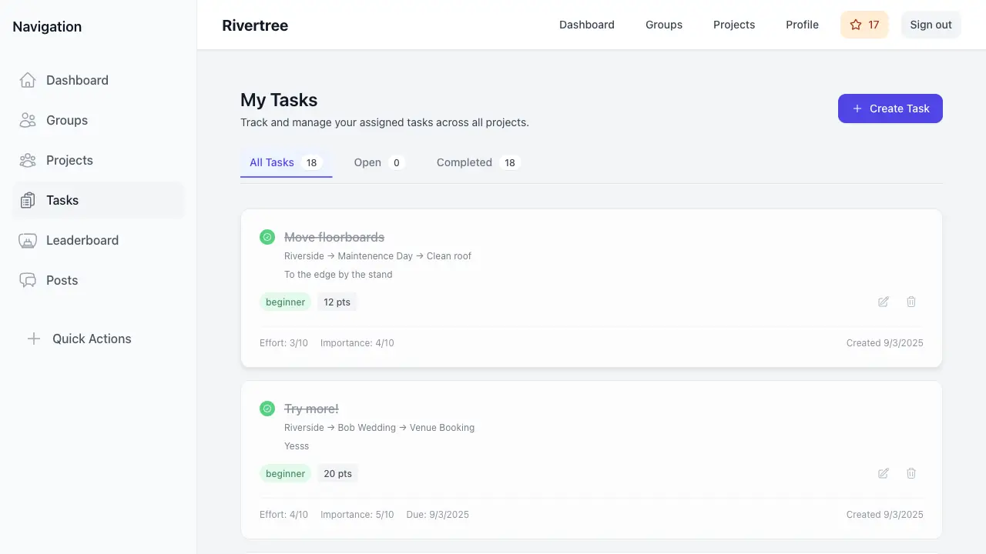Click the Posts chat bubbles icon
986x554 pixels.
[28, 280]
